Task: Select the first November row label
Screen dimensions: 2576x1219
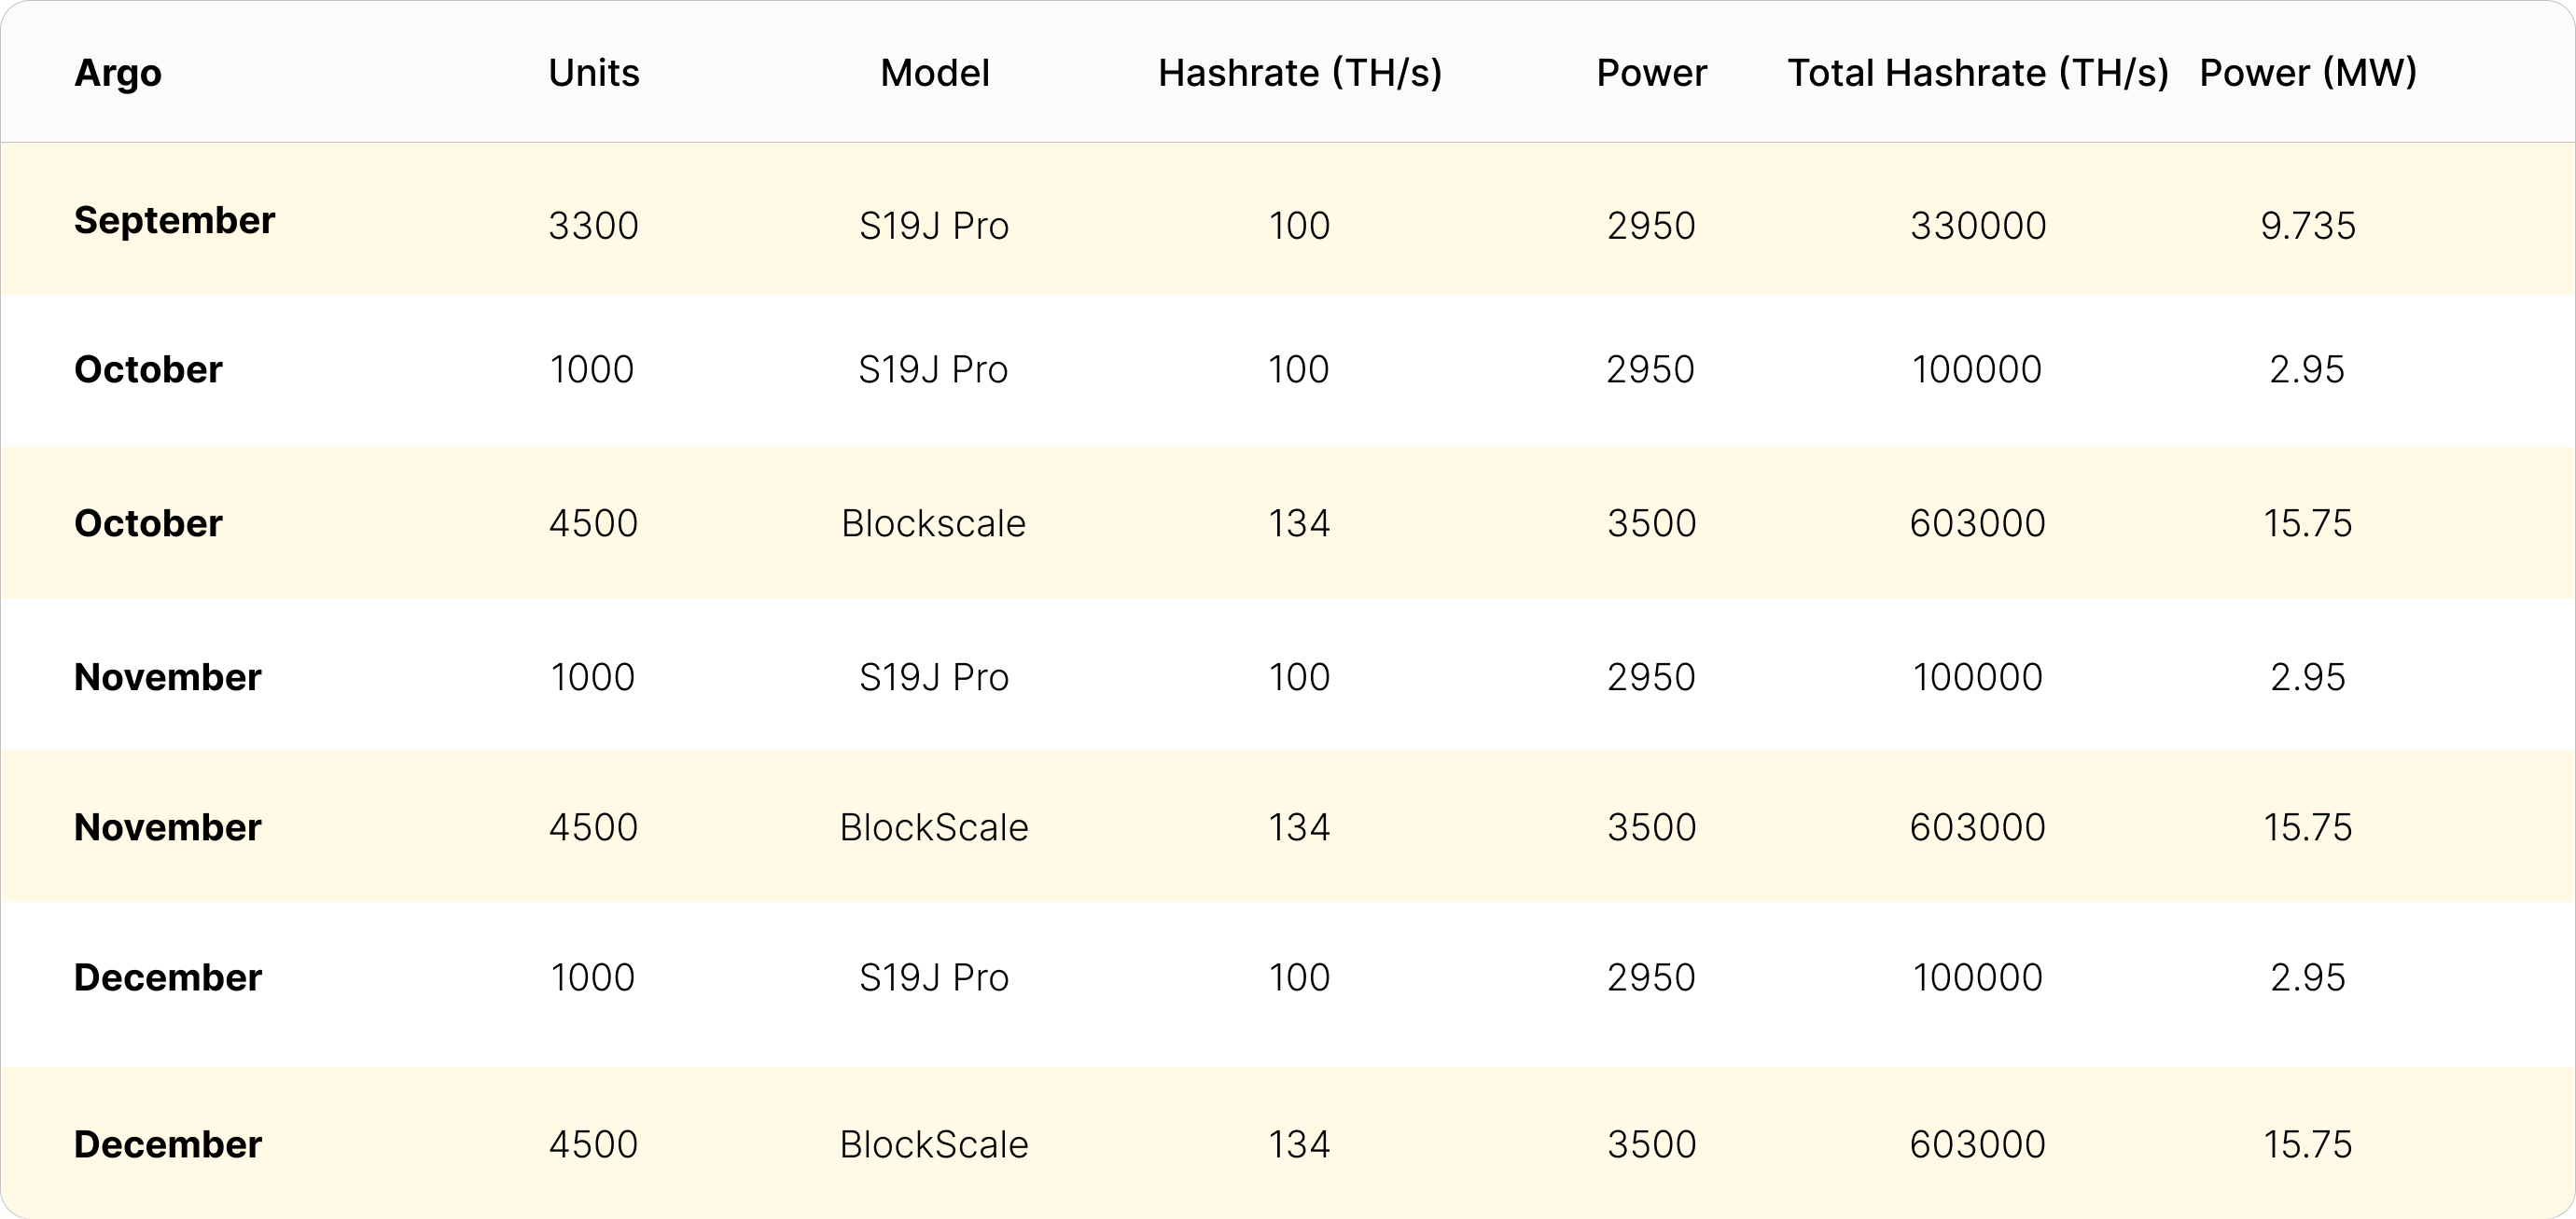Action: (x=167, y=677)
